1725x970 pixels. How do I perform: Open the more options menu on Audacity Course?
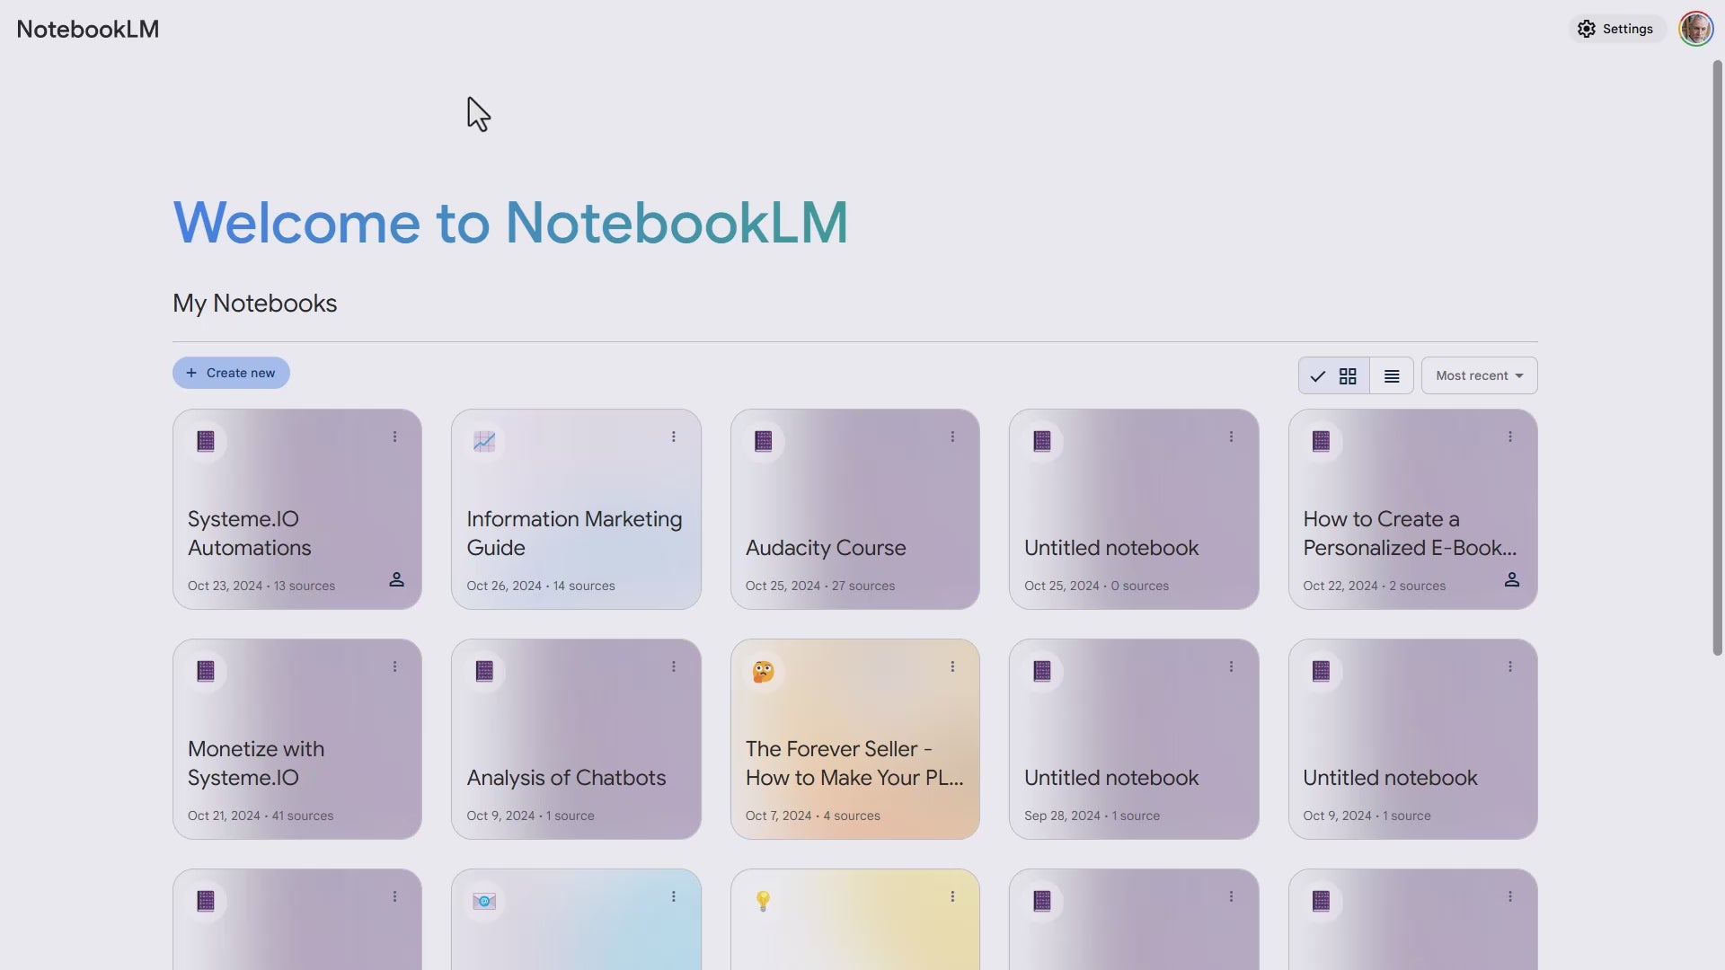952,436
